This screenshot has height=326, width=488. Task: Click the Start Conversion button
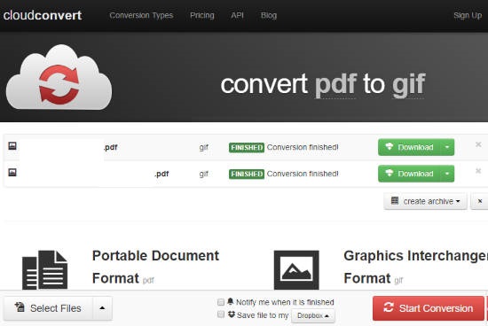click(x=429, y=308)
